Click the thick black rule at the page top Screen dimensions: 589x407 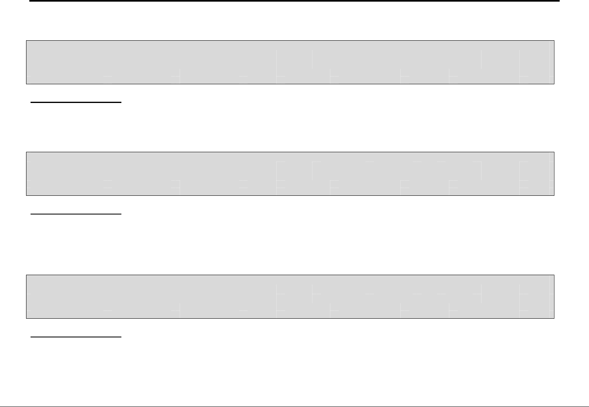tap(294, 1)
